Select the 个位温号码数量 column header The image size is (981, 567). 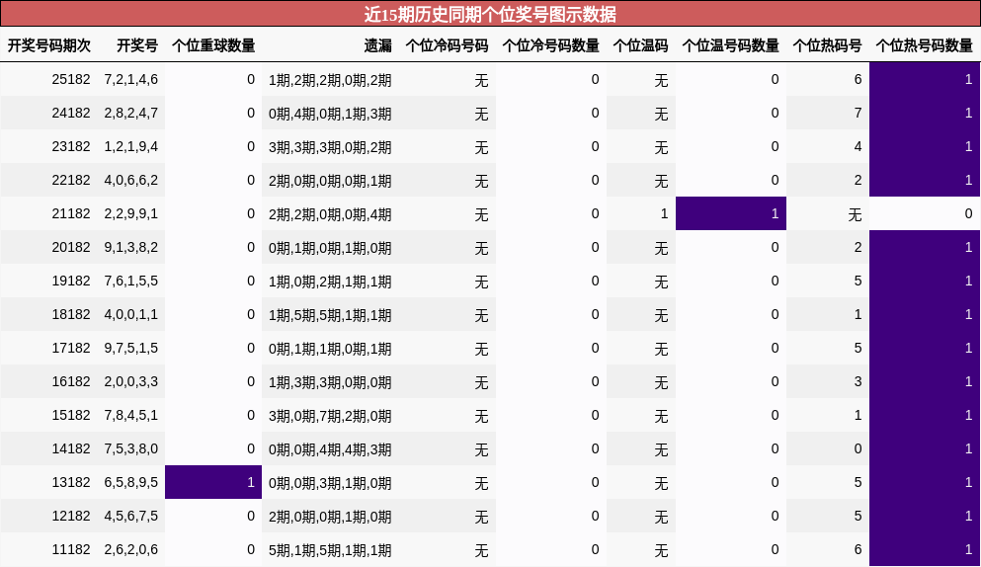[x=731, y=45]
